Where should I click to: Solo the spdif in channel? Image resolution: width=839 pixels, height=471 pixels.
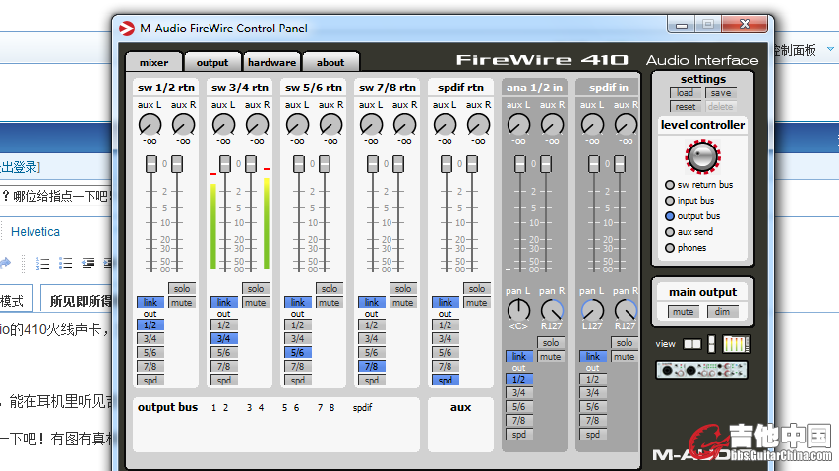click(x=625, y=343)
